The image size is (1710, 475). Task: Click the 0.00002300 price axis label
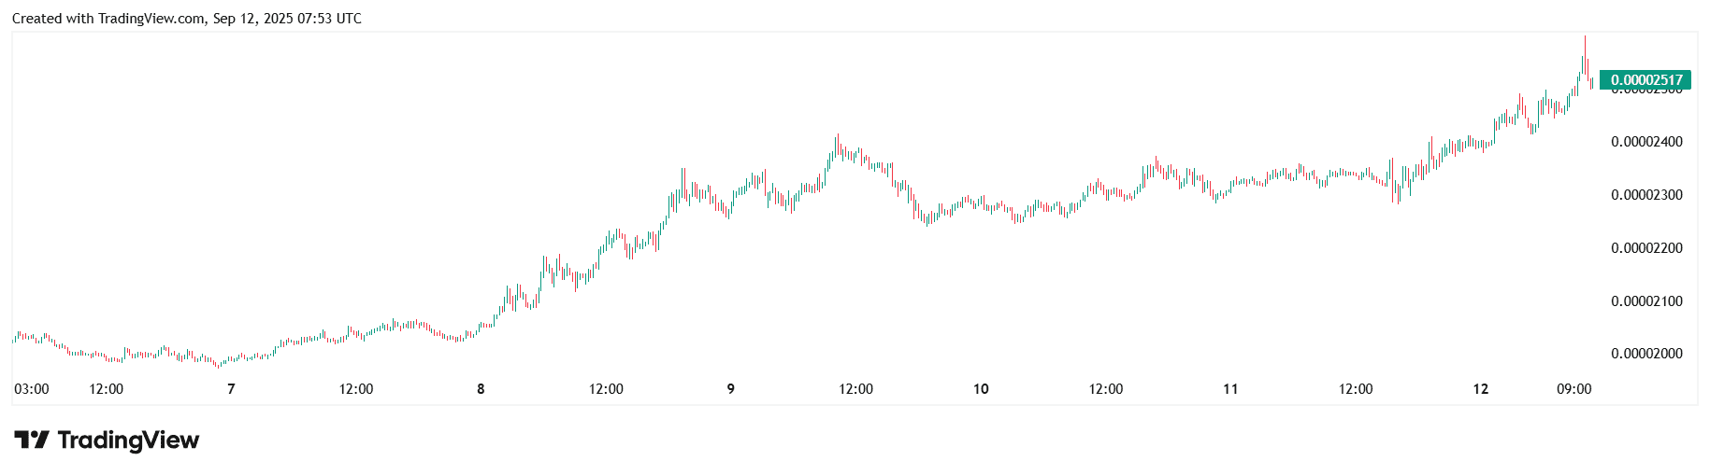[x=1646, y=195]
